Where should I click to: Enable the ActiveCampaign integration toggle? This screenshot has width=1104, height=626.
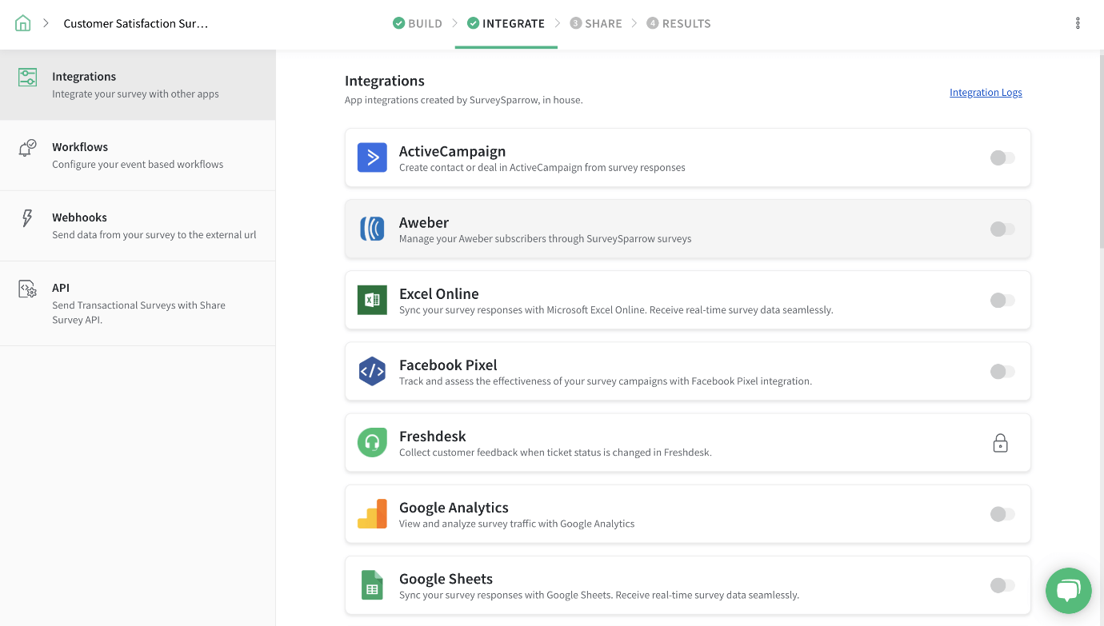[x=1002, y=157]
